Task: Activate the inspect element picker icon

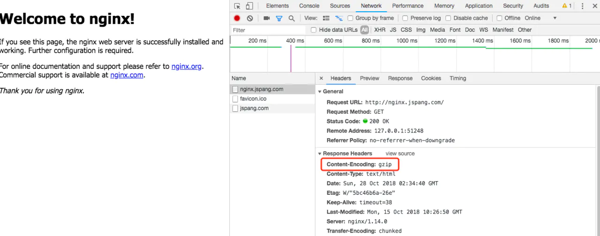Action: [x=237, y=6]
